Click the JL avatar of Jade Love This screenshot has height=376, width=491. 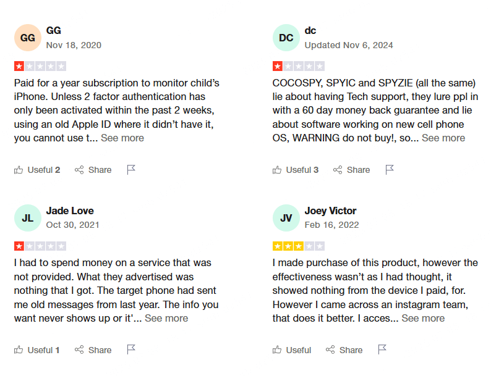tap(28, 218)
